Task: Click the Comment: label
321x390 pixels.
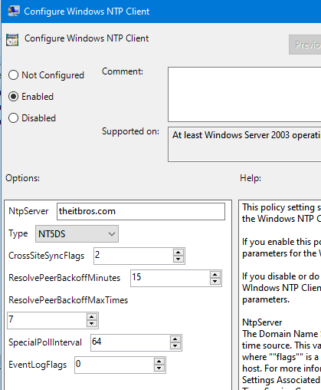Action: [123, 71]
